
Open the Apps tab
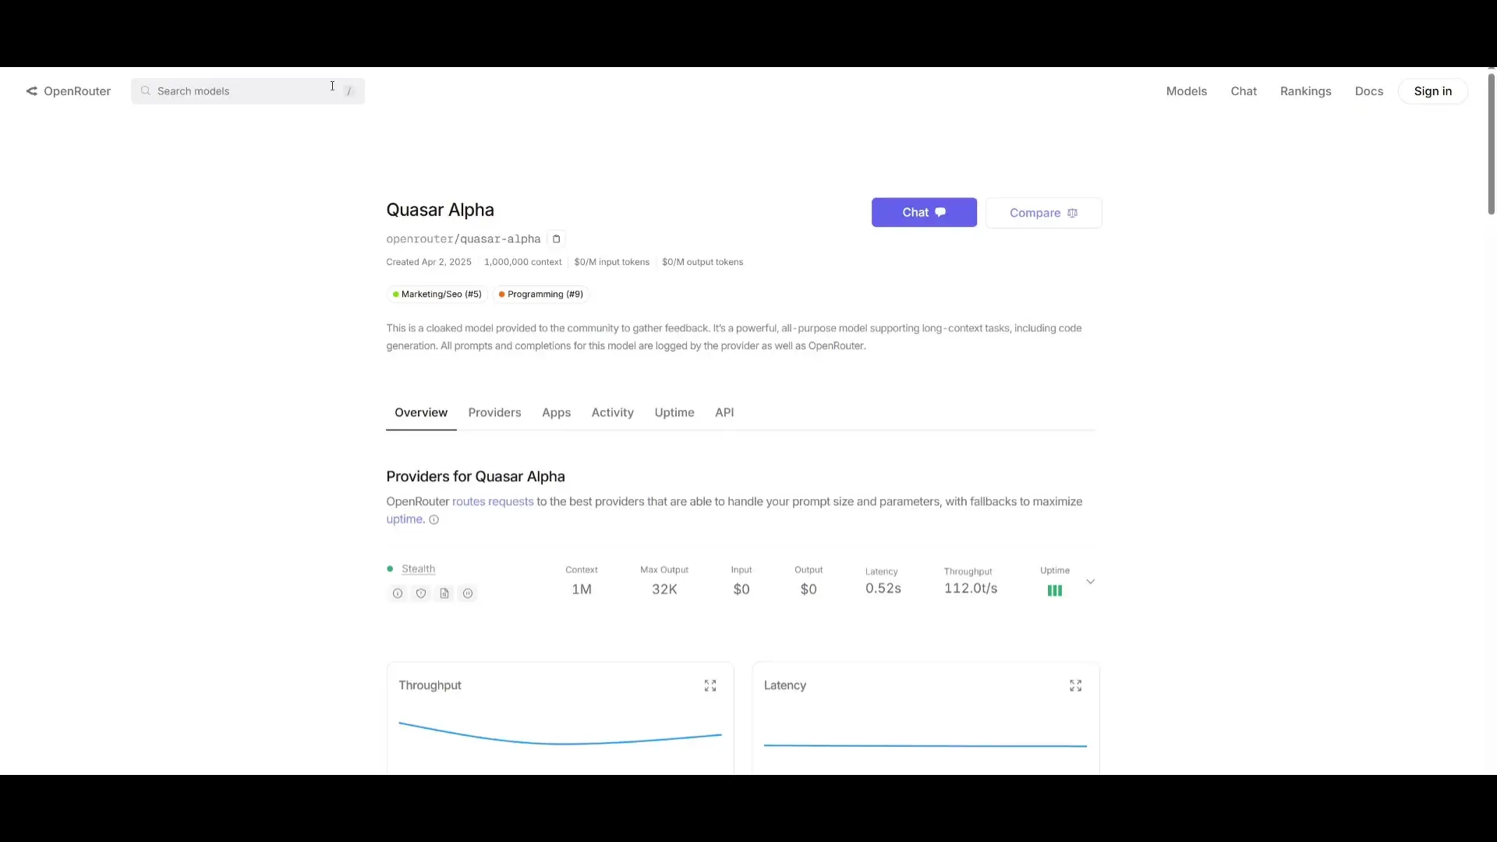(557, 412)
